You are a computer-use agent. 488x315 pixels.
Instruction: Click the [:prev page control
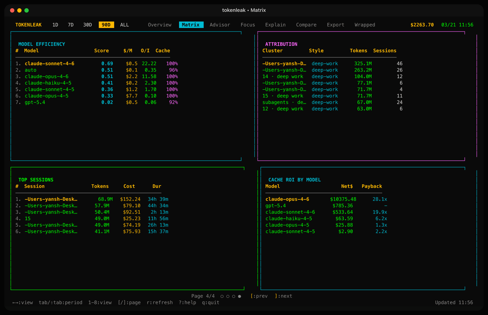(x=259, y=296)
